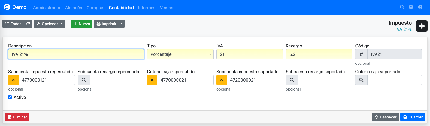The height and width of the screenshot is (126, 430).
Task: Open the Contabilidad menu
Action: (121, 8)
